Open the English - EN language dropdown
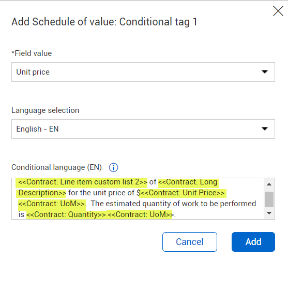Image resolution: width=288 pixels, height=301 pixels. (143, 129)
